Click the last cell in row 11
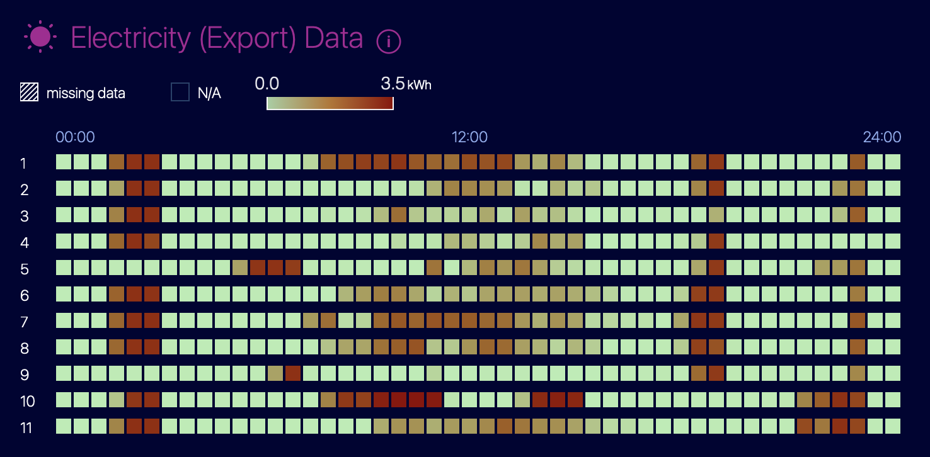The width and height of the screenshot is (930, 457). point(893,426)
